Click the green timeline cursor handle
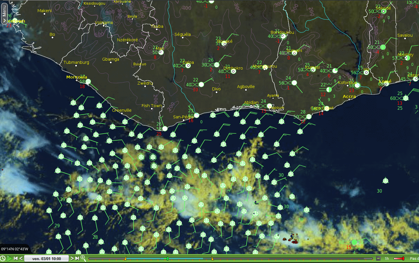The height and width of the screenshot is (263, 419). click(x=168, y=259)
